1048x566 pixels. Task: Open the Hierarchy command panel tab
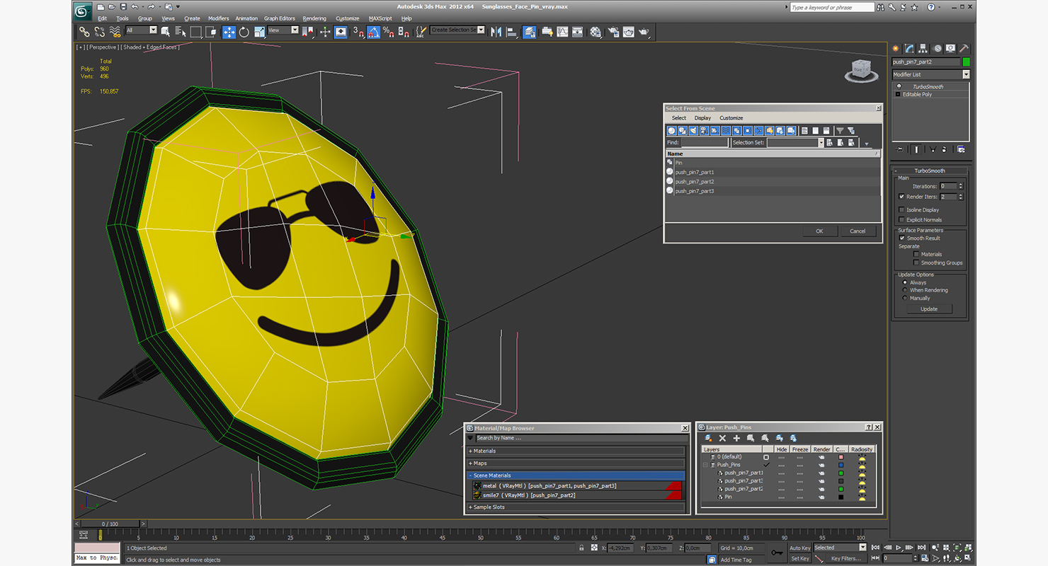tap(923, 49)
